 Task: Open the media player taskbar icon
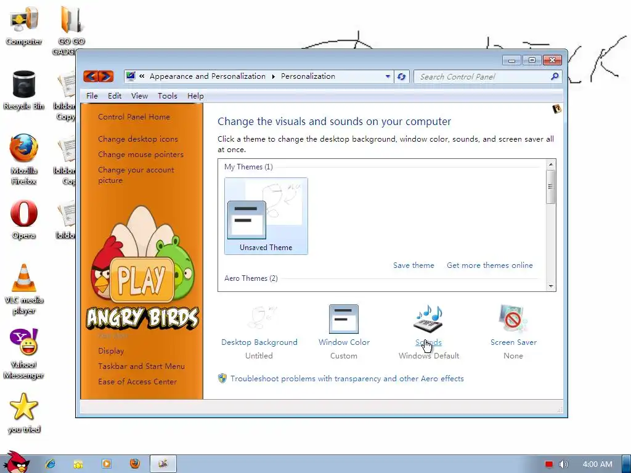107,464
